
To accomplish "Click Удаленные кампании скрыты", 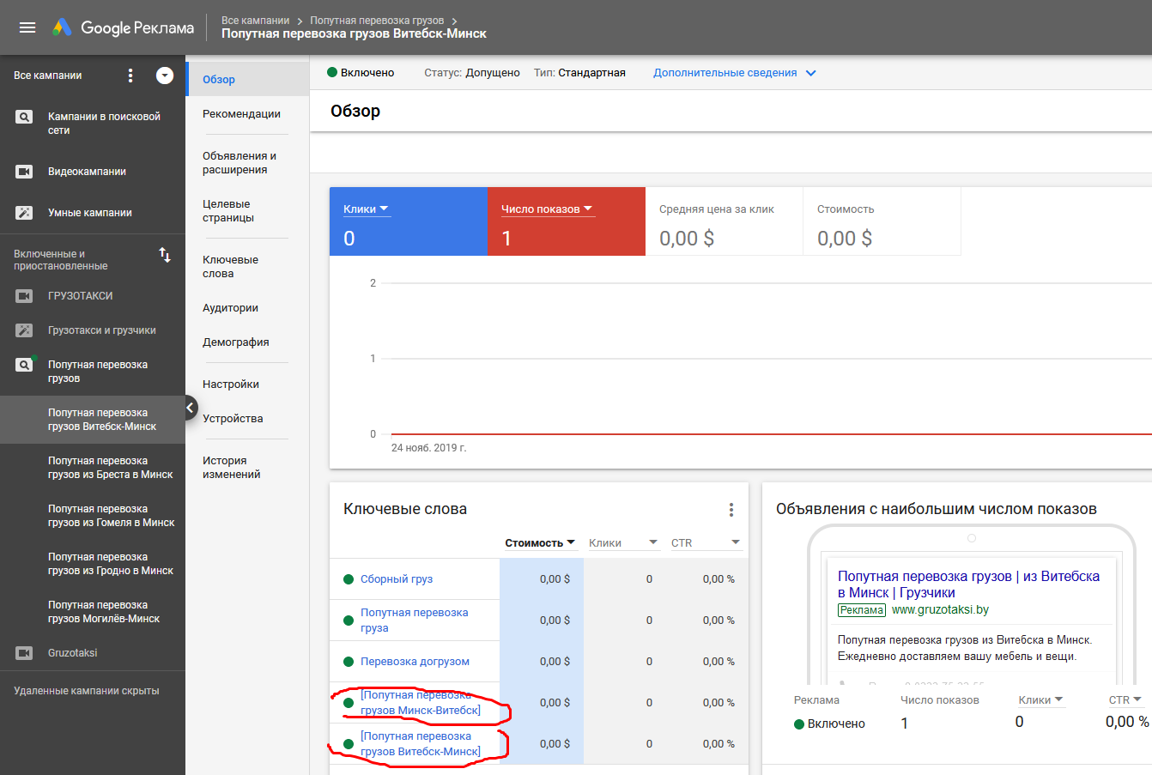I will point(86,691).
